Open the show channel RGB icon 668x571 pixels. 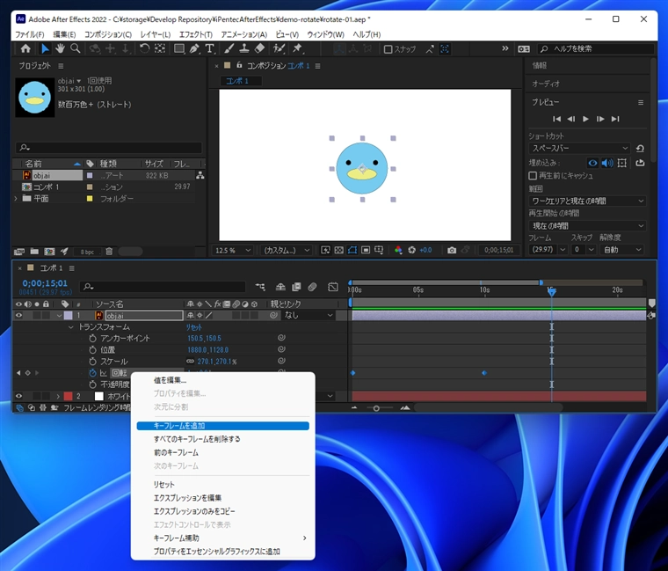[398, 251]
